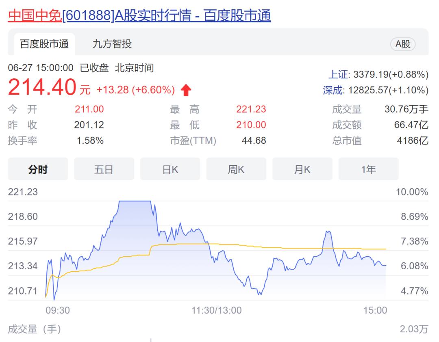The width and height of the screenshot is (439, 342).
Task: Click the current price 214.40
Action: click(x=42, y=87)
